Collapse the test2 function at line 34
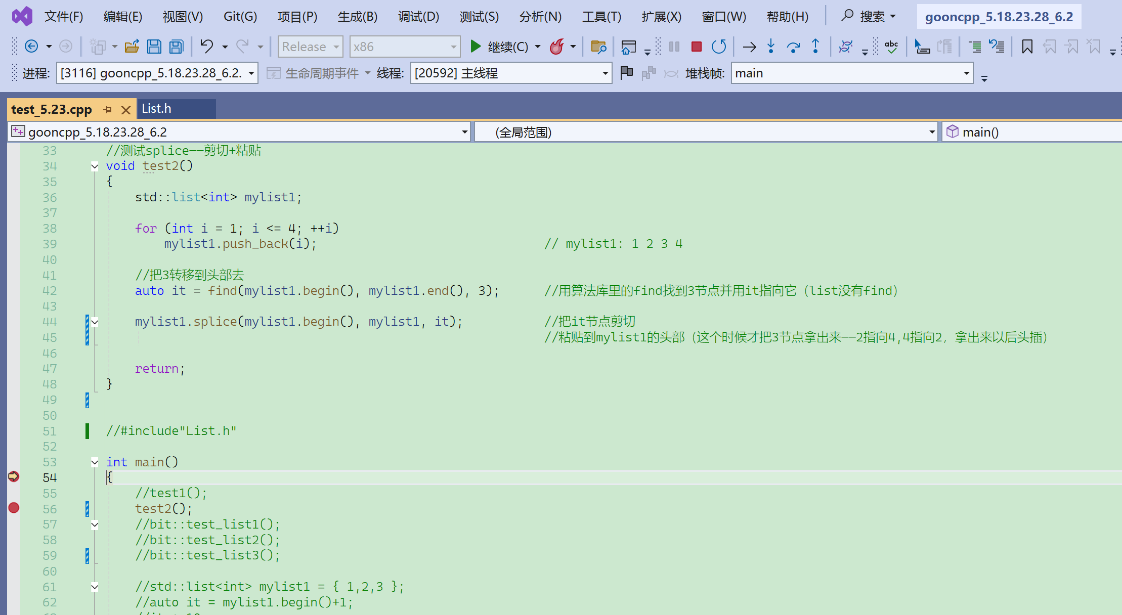Screen dimensions: 1122x615 tap(95, 166)
